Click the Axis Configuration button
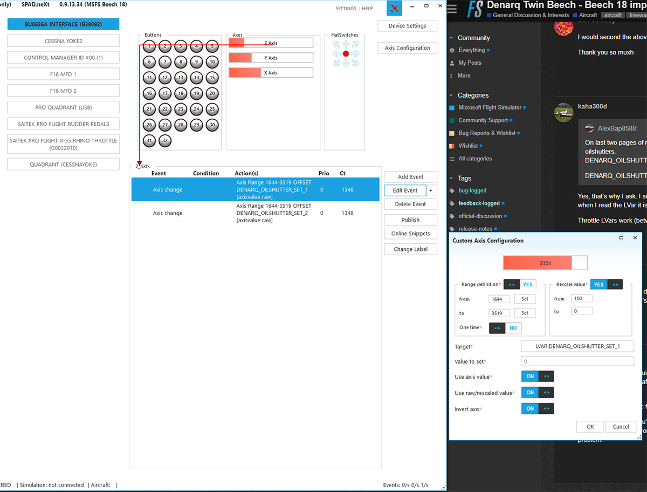 (408, 47)
